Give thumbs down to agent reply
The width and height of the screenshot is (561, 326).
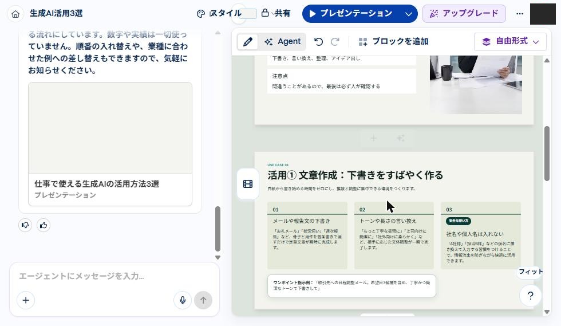coord(25,225)
